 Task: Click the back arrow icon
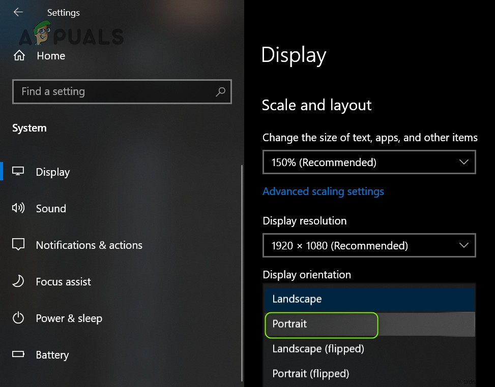(x=18, y=12)
